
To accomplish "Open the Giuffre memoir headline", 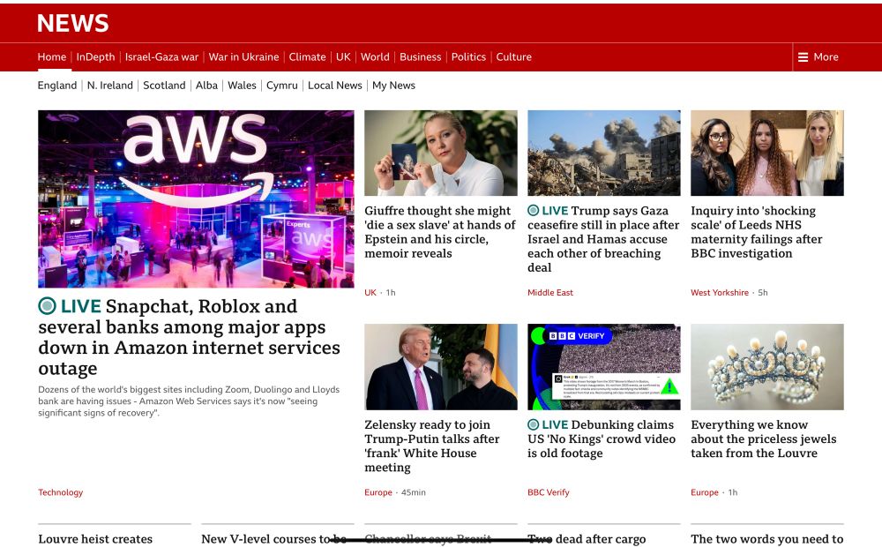I will (x=438, y=231).
